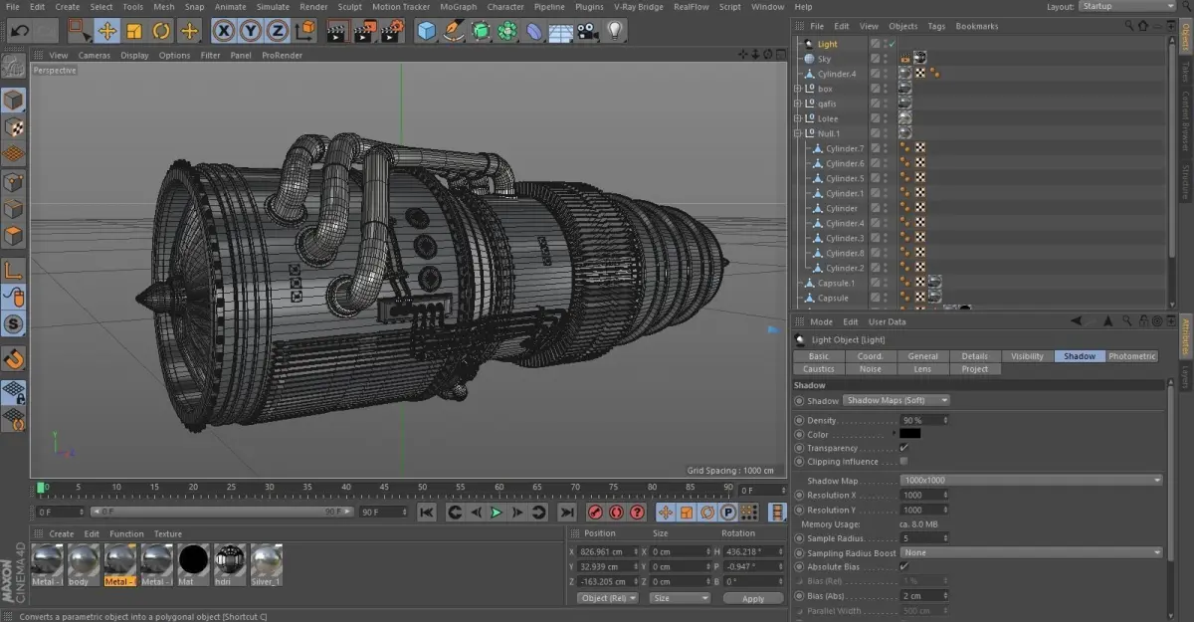
Task: Click the Record Active Objects button
Action: (x=595, y=513)
